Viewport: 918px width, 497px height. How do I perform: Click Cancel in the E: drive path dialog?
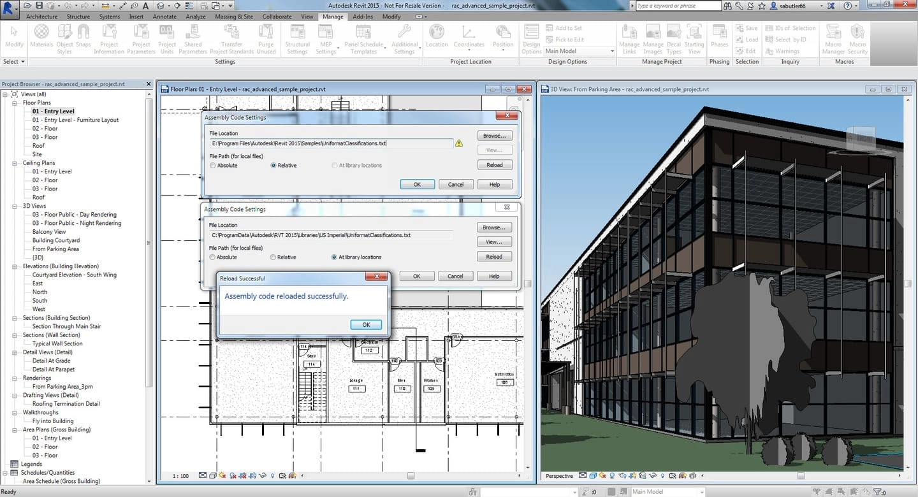pos(456,184)
